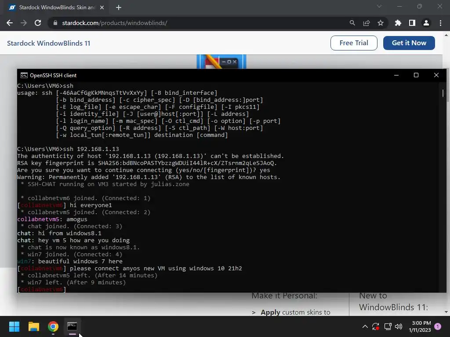Screen dimensions: 450x337
Task: Click the 'beautiful windows 7 here' message
Action: point(80,262)
